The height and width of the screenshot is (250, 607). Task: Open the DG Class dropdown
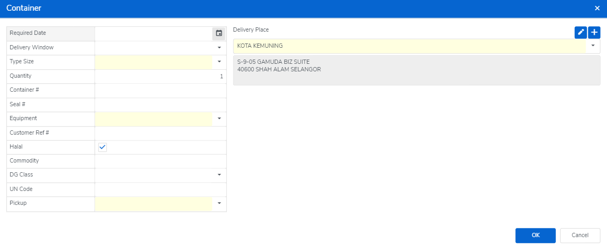(x=219, y=175)
